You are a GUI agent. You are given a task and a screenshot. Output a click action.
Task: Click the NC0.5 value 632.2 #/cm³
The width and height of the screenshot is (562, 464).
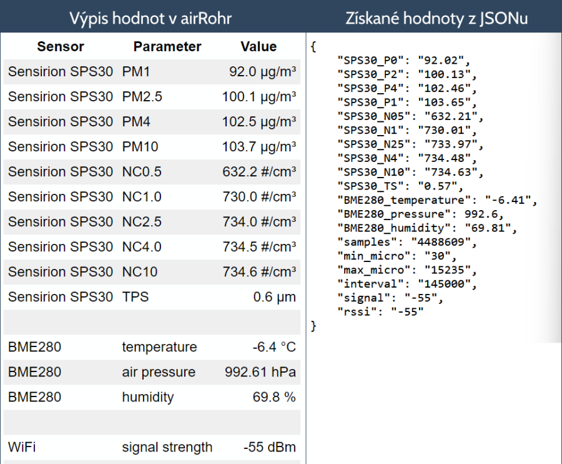259,172
